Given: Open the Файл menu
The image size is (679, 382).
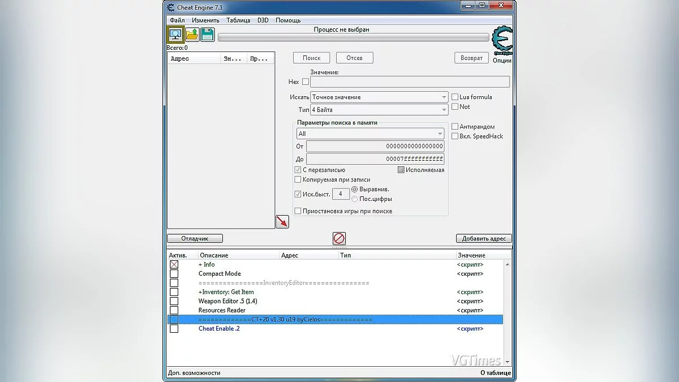Looking at the screenshot, I should (x=177, y=20).
